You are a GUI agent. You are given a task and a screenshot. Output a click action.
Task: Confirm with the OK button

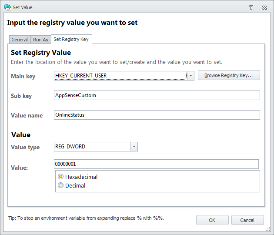click(212, 220)
